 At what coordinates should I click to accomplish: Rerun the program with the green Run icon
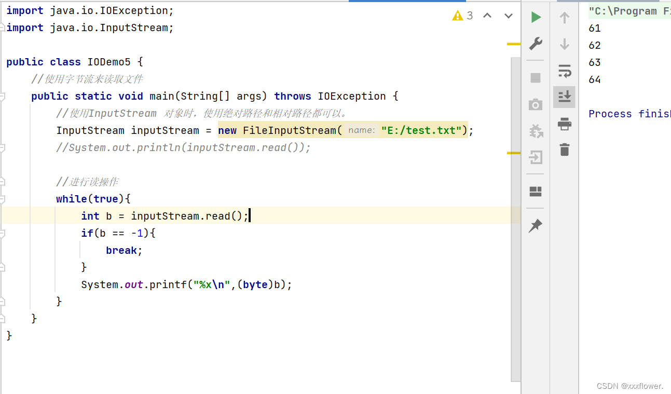tap(536, 17)
